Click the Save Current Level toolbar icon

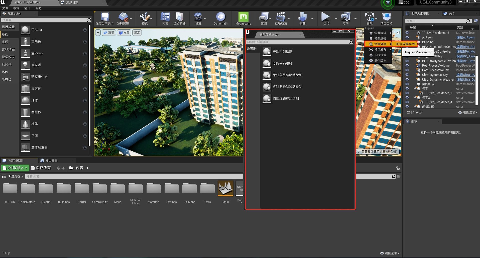pos(105,17)
